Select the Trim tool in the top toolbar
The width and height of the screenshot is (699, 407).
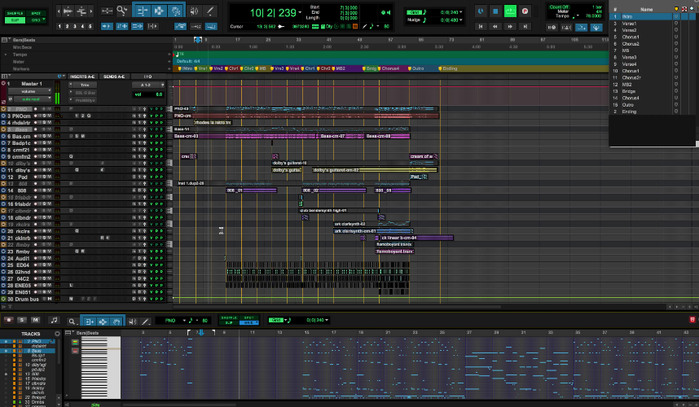point(142,11)
